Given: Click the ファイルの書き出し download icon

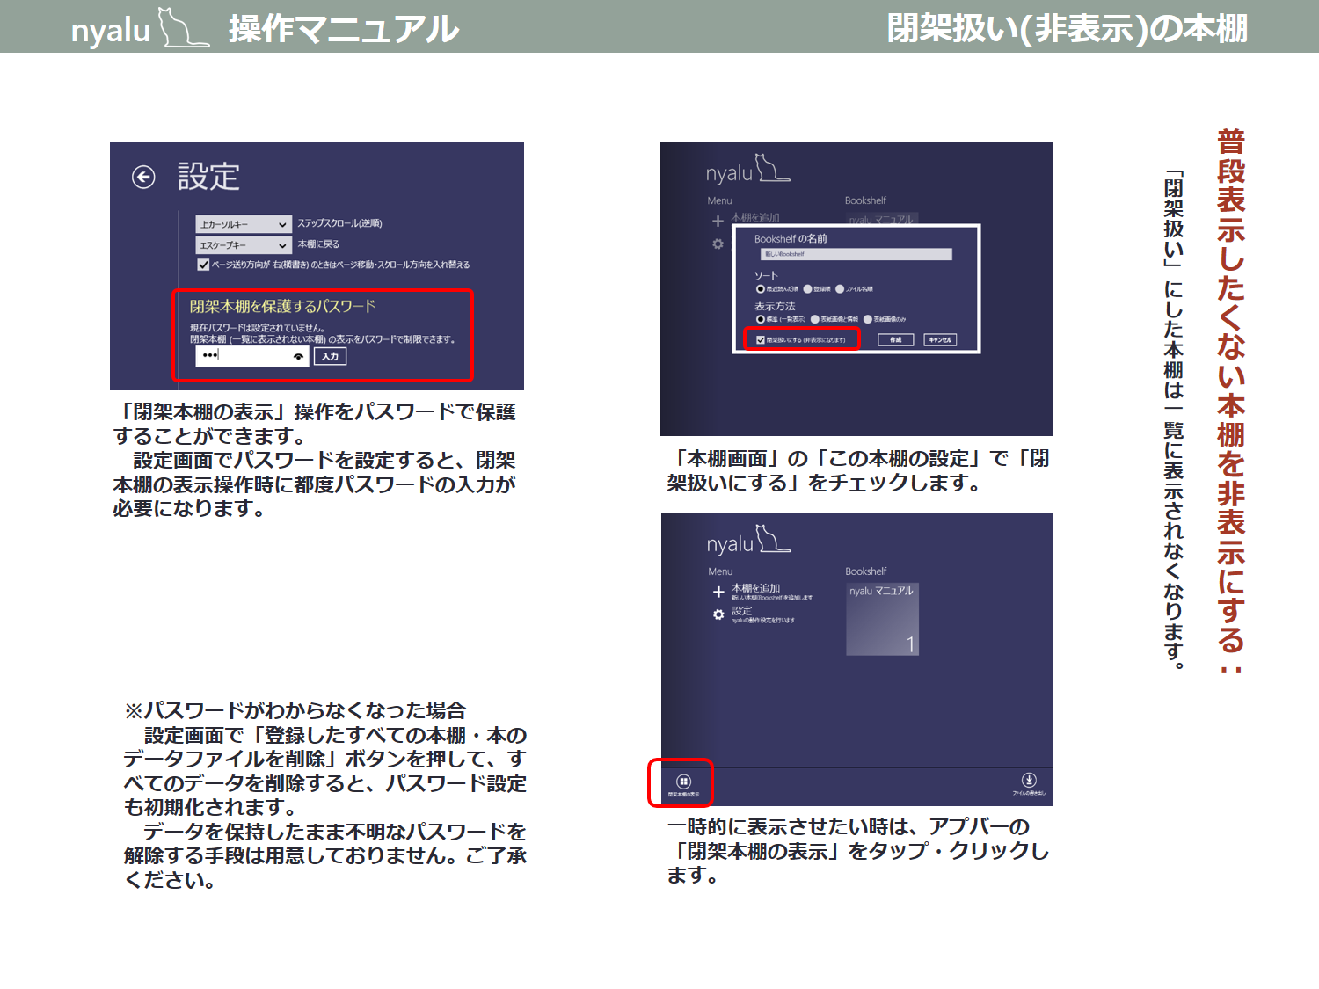Looking at the screenshot, I should (1029, 780).
